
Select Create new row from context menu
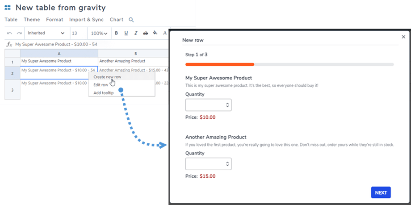pyautogui.click(x=107, y=77)
